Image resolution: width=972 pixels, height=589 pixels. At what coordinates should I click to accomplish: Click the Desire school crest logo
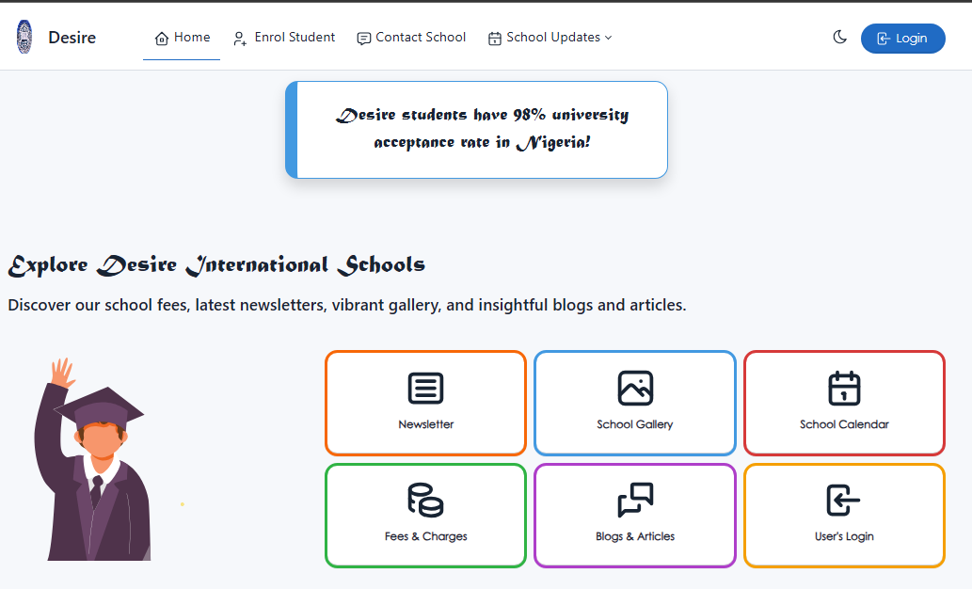click(24, 36)
